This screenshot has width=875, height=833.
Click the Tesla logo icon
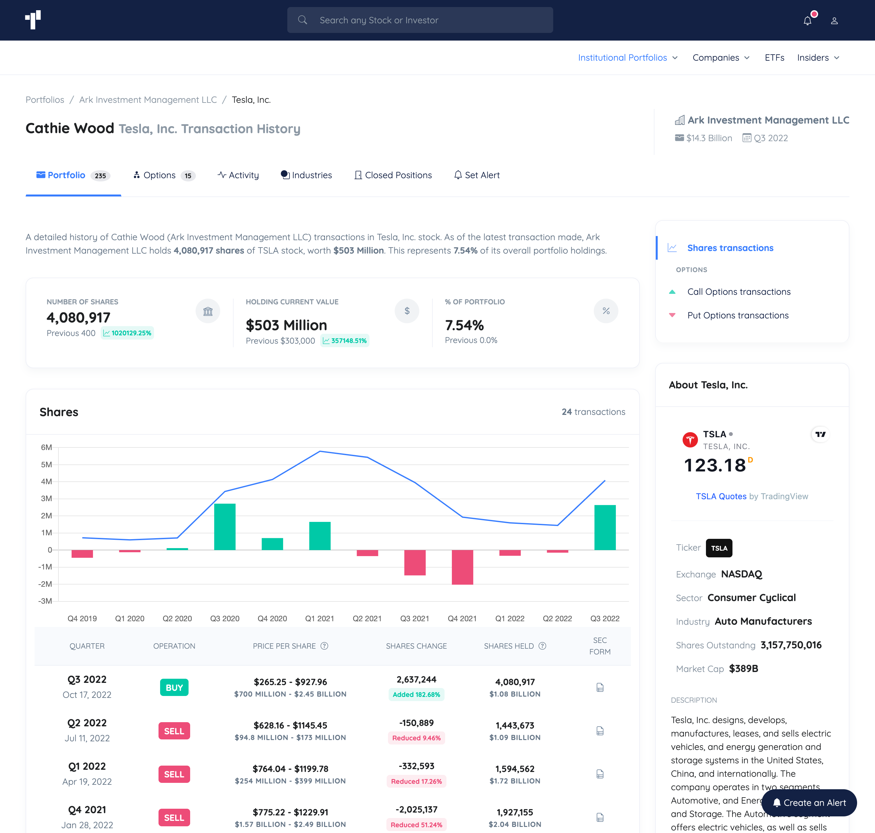690,439
